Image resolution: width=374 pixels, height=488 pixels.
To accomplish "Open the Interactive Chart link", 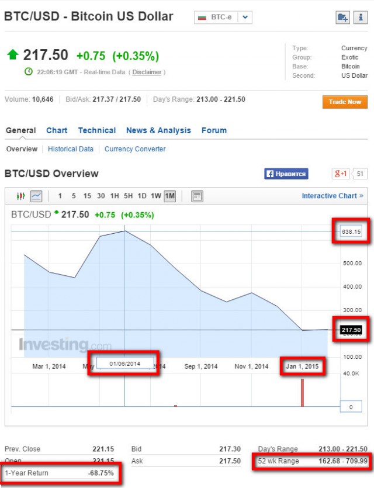I will point(333,196).
